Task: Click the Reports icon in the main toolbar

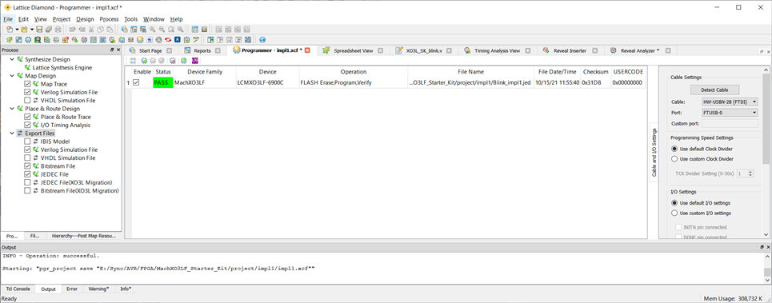Action: 134,30
